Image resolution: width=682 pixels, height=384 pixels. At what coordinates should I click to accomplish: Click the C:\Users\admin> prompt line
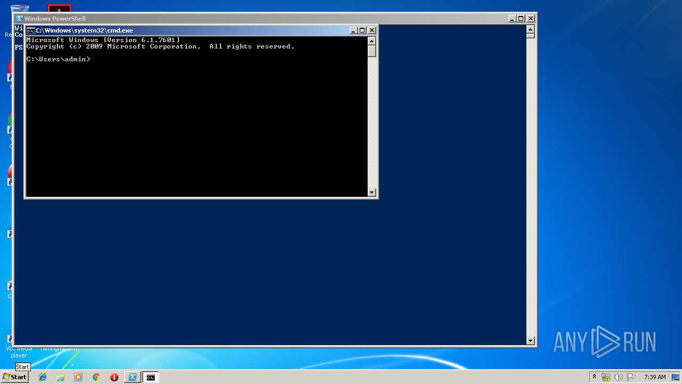pyautogui.click(x=59, y=59)
